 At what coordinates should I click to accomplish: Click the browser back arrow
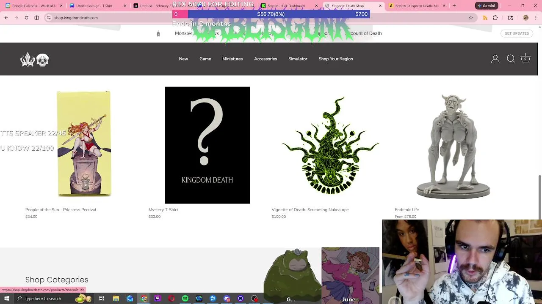pos(6,18)
